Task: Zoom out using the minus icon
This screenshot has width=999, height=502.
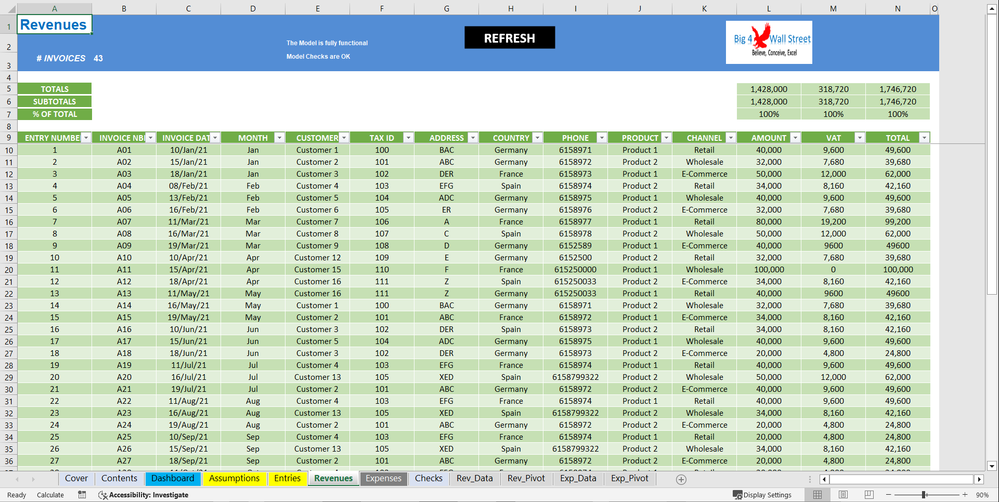Action: coord(888,495)
